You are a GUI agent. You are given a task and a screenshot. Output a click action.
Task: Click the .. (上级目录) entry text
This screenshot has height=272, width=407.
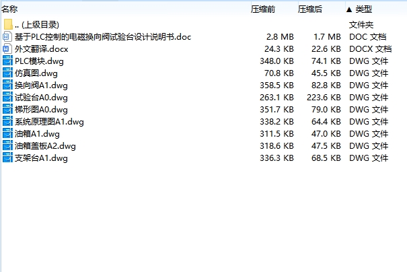coord(37,25)
